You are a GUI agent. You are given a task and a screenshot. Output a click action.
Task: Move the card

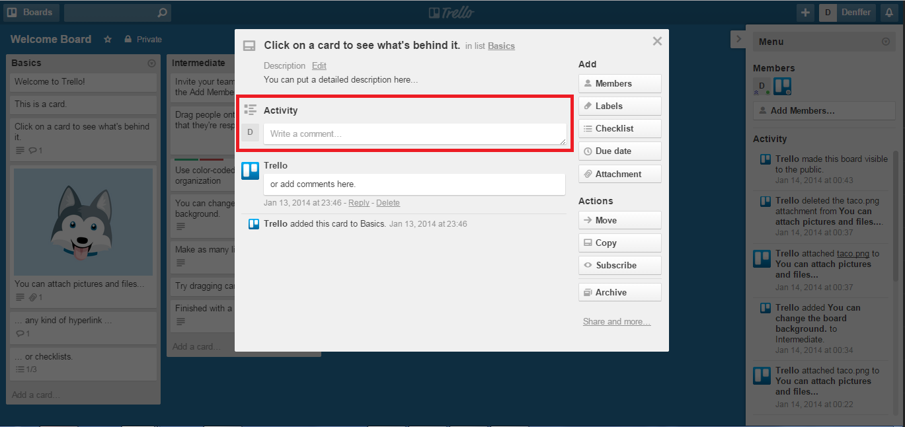[x=620, y=220]
